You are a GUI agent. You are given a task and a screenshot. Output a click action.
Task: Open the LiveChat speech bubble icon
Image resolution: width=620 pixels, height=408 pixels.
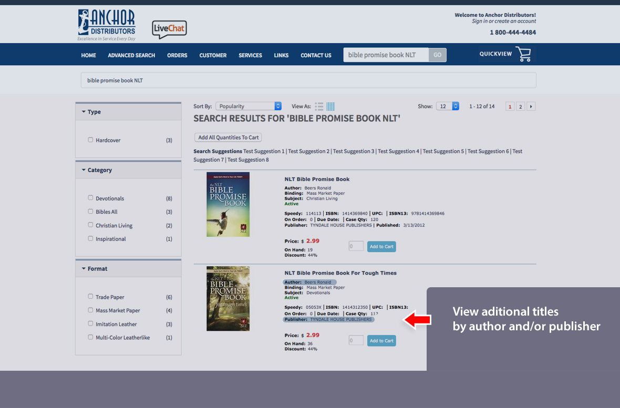[x=169, y=29]
